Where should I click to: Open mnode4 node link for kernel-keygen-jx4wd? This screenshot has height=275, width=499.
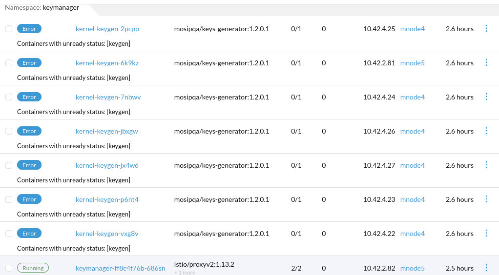pyautogui.click(x=412, y=165)
